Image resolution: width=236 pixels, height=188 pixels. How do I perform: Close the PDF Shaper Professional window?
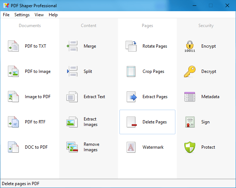pos(227,5)
